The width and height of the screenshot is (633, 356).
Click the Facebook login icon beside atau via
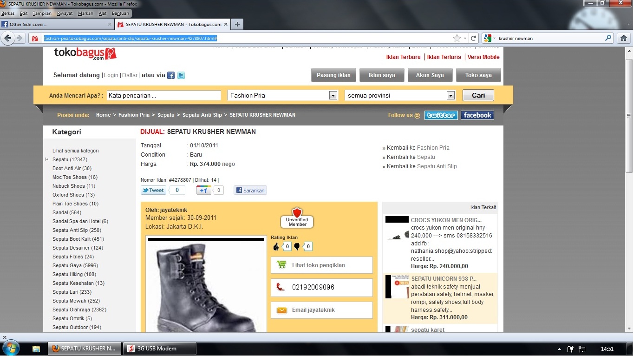click(171, 75)
